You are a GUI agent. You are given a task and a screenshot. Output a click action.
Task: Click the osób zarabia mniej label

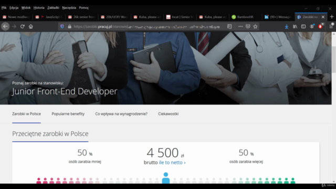pyautogui.click(x=85, y=162)
